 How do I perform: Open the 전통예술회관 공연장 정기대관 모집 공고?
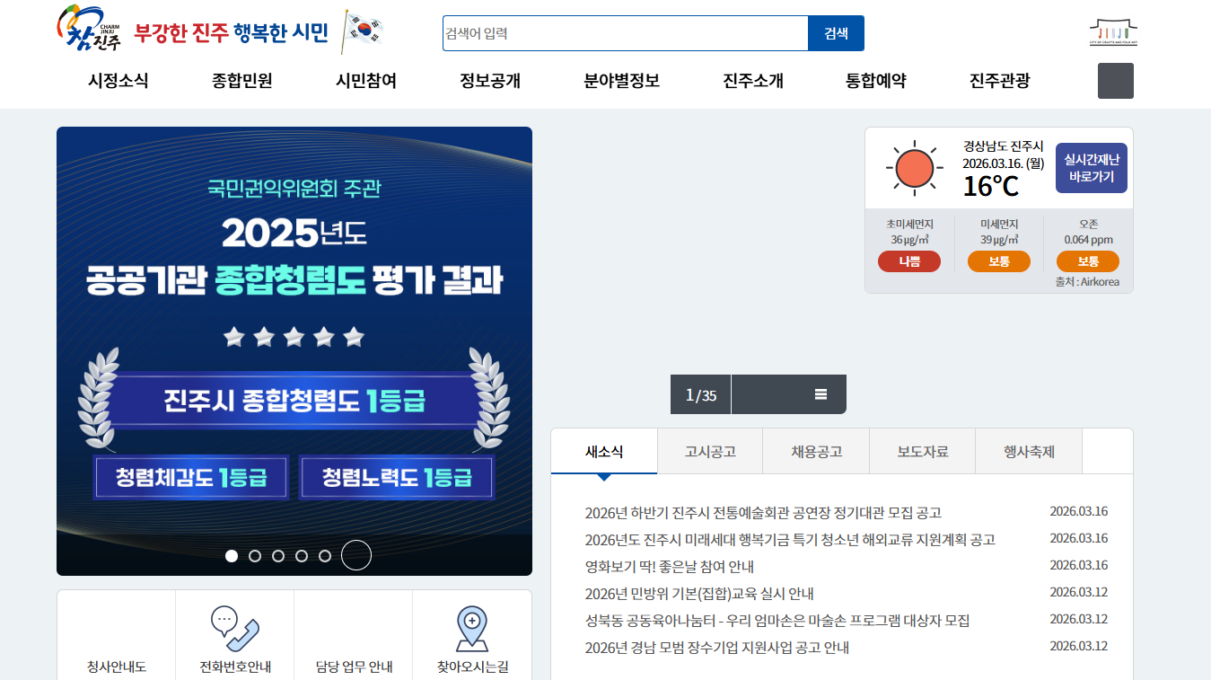pos(763,513)
